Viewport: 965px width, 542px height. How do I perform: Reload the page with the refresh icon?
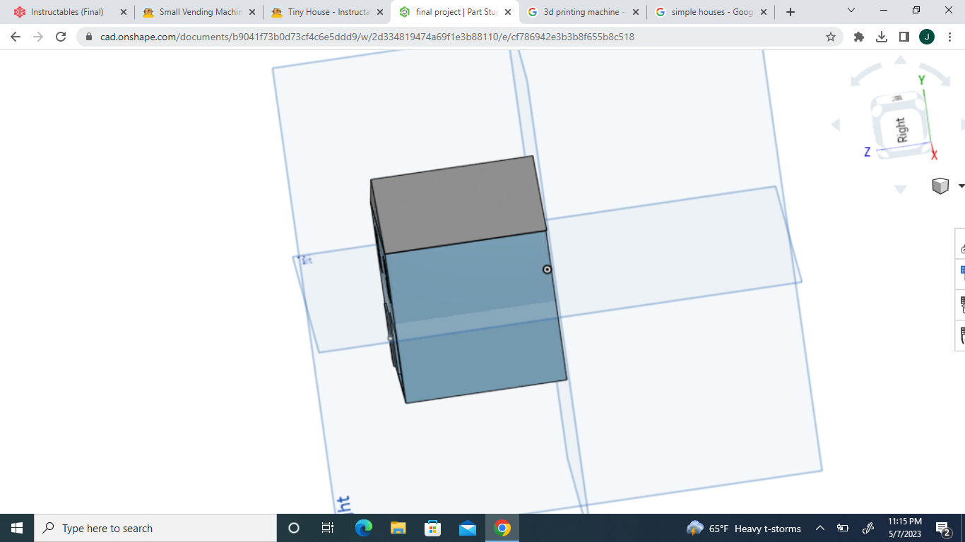tap(60, 37)
